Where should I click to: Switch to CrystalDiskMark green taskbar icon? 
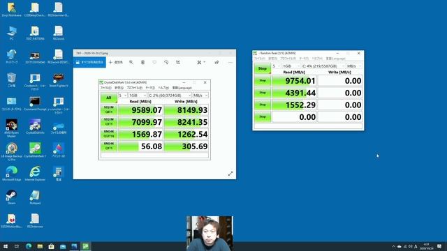point(85,246)
